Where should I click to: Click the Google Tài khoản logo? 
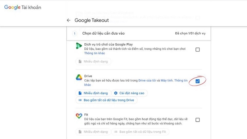click(23, 7)
